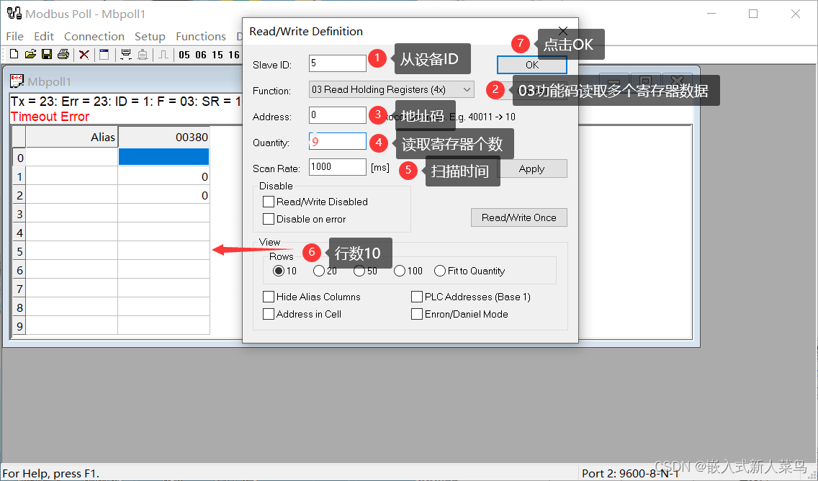818x481 pixels.
Task: Open the Connection menu
Action: coord(94,37)
